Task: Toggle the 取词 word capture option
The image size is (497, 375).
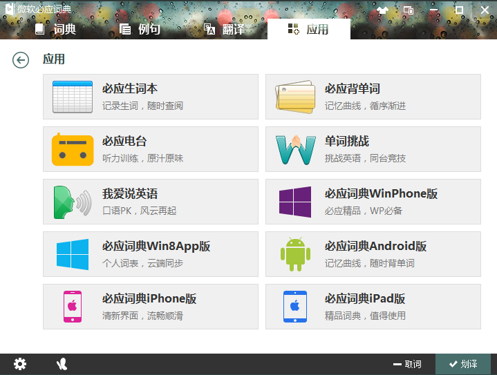Action: click(x=407, y=364)
